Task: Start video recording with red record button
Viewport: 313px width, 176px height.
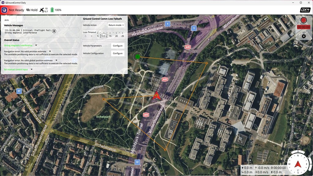Action: pyautogui.click(x=304, y=21)
